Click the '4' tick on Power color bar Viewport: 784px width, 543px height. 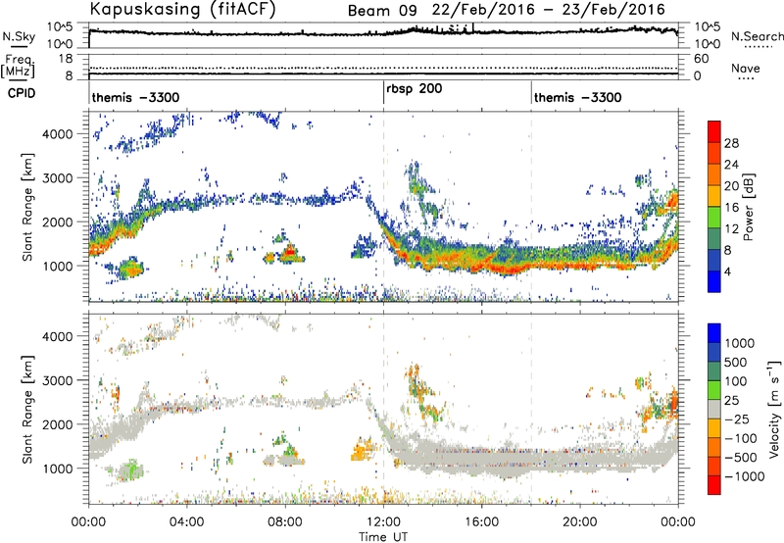[x=727, y=271]
